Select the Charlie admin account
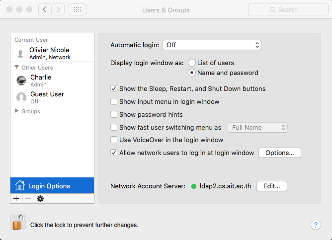The width and height of the screenshot is (332, 240). pos(41,80)
